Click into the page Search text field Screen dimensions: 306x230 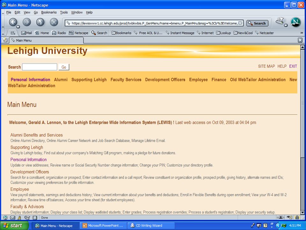[40, 67]
